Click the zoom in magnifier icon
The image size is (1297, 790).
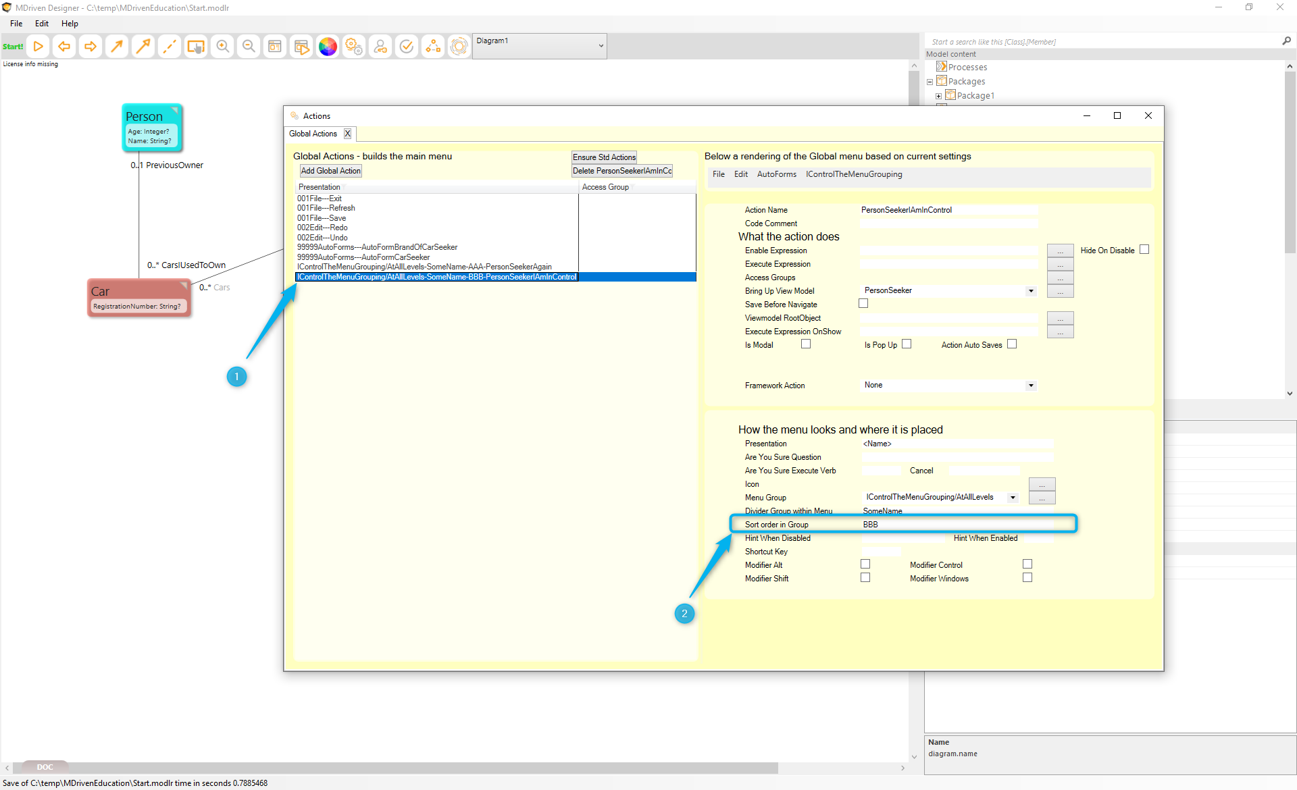pyautogui.click(x=222, y=47)
